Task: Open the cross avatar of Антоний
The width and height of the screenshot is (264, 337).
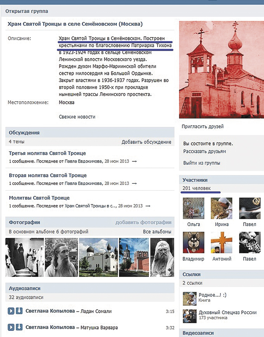Action: (221, 242)
